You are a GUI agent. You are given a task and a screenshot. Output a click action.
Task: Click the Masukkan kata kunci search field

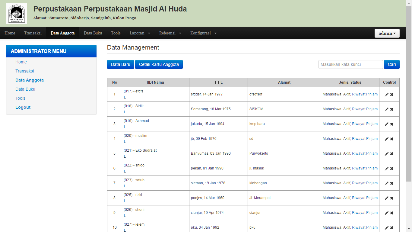350,64
